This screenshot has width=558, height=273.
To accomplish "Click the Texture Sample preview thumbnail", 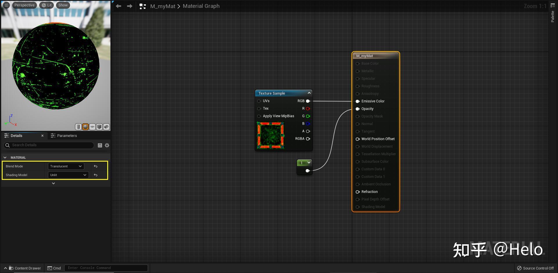I will pos(271,135).
